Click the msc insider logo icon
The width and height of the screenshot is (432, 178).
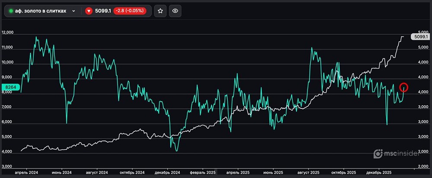(x=378, y=153)
